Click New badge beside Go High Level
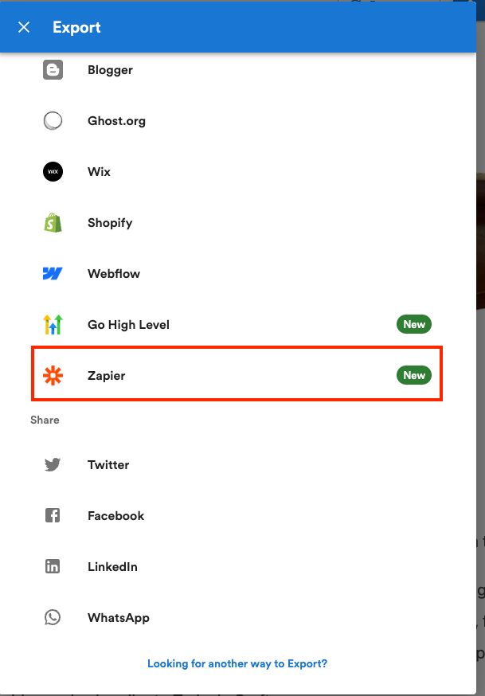Screen dimensions: 485x696 (x=414, y=324)
